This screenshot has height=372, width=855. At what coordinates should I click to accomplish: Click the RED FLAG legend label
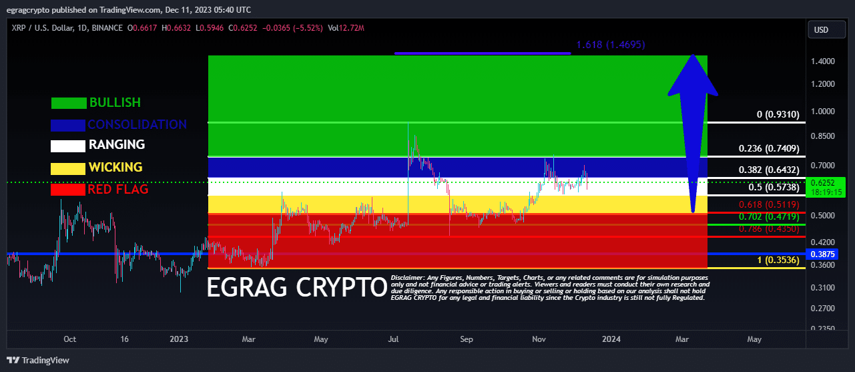pyautogui.click(x=117, y=189)
